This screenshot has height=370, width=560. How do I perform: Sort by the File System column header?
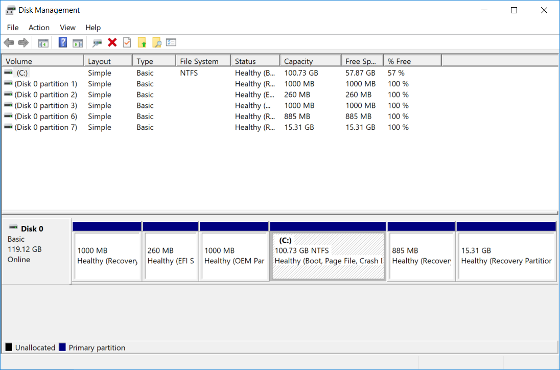pos(203,61)
